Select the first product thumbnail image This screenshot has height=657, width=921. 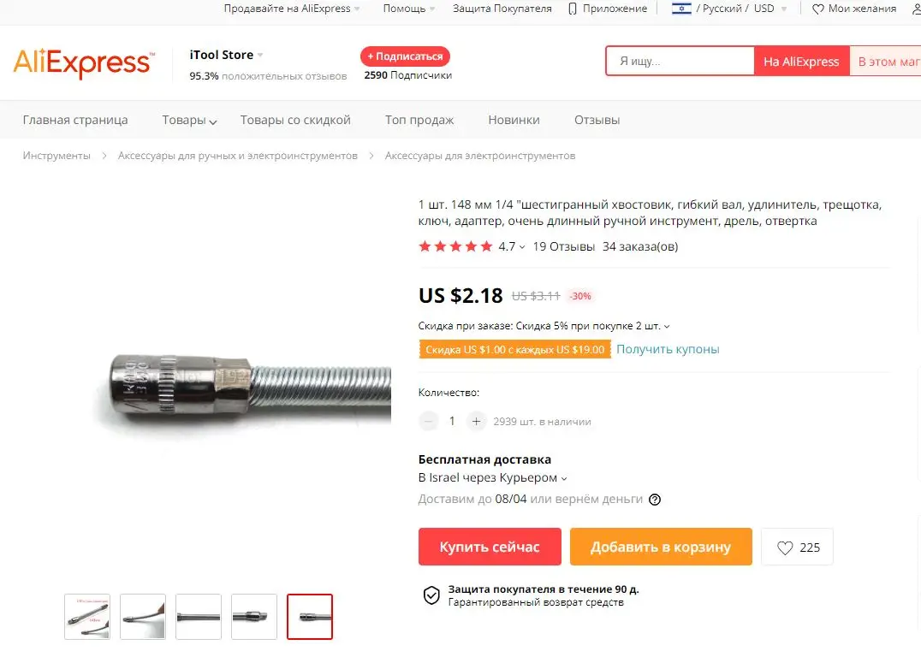click(x=87, y=617)
